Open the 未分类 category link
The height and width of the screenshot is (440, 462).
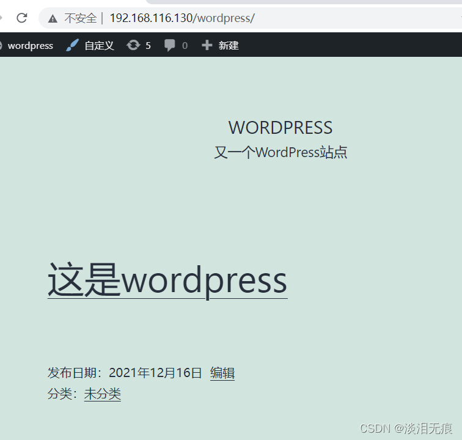[103, 394]
